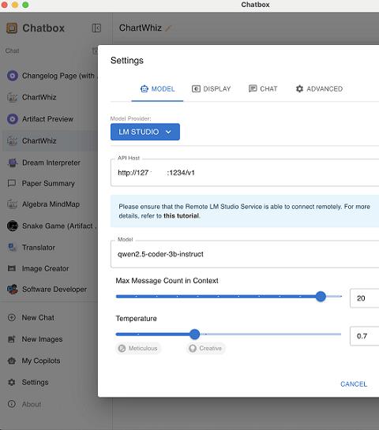Click the New Chat plus icon
This screenshot has height=430, width=379.
click(12, 317)
